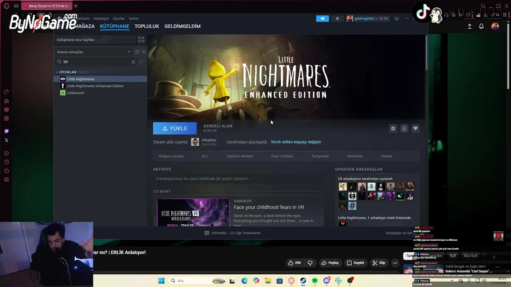Open Puan Dükkânı link
This screenshot has height=287, width=511.
pyautogui.click(x=282, y=156)
